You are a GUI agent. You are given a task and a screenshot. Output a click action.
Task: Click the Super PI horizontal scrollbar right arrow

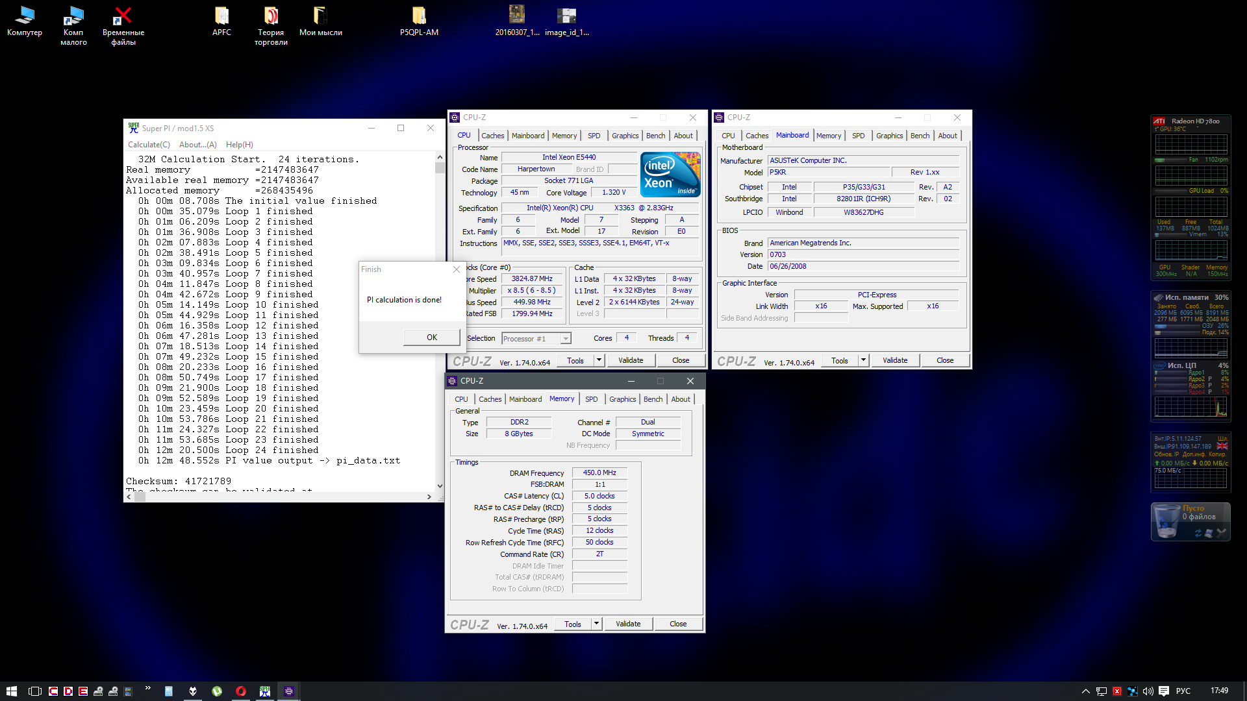(x=429, y=497)
